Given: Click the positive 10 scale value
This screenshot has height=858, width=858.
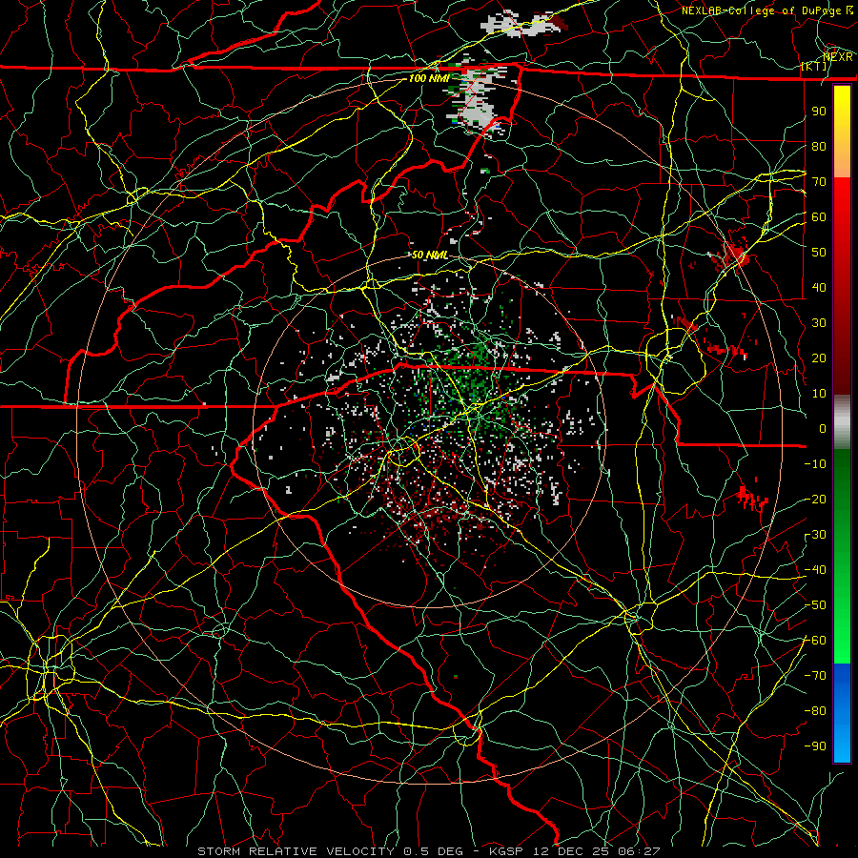Looking at the screenshot, I should tap(819, 394).
